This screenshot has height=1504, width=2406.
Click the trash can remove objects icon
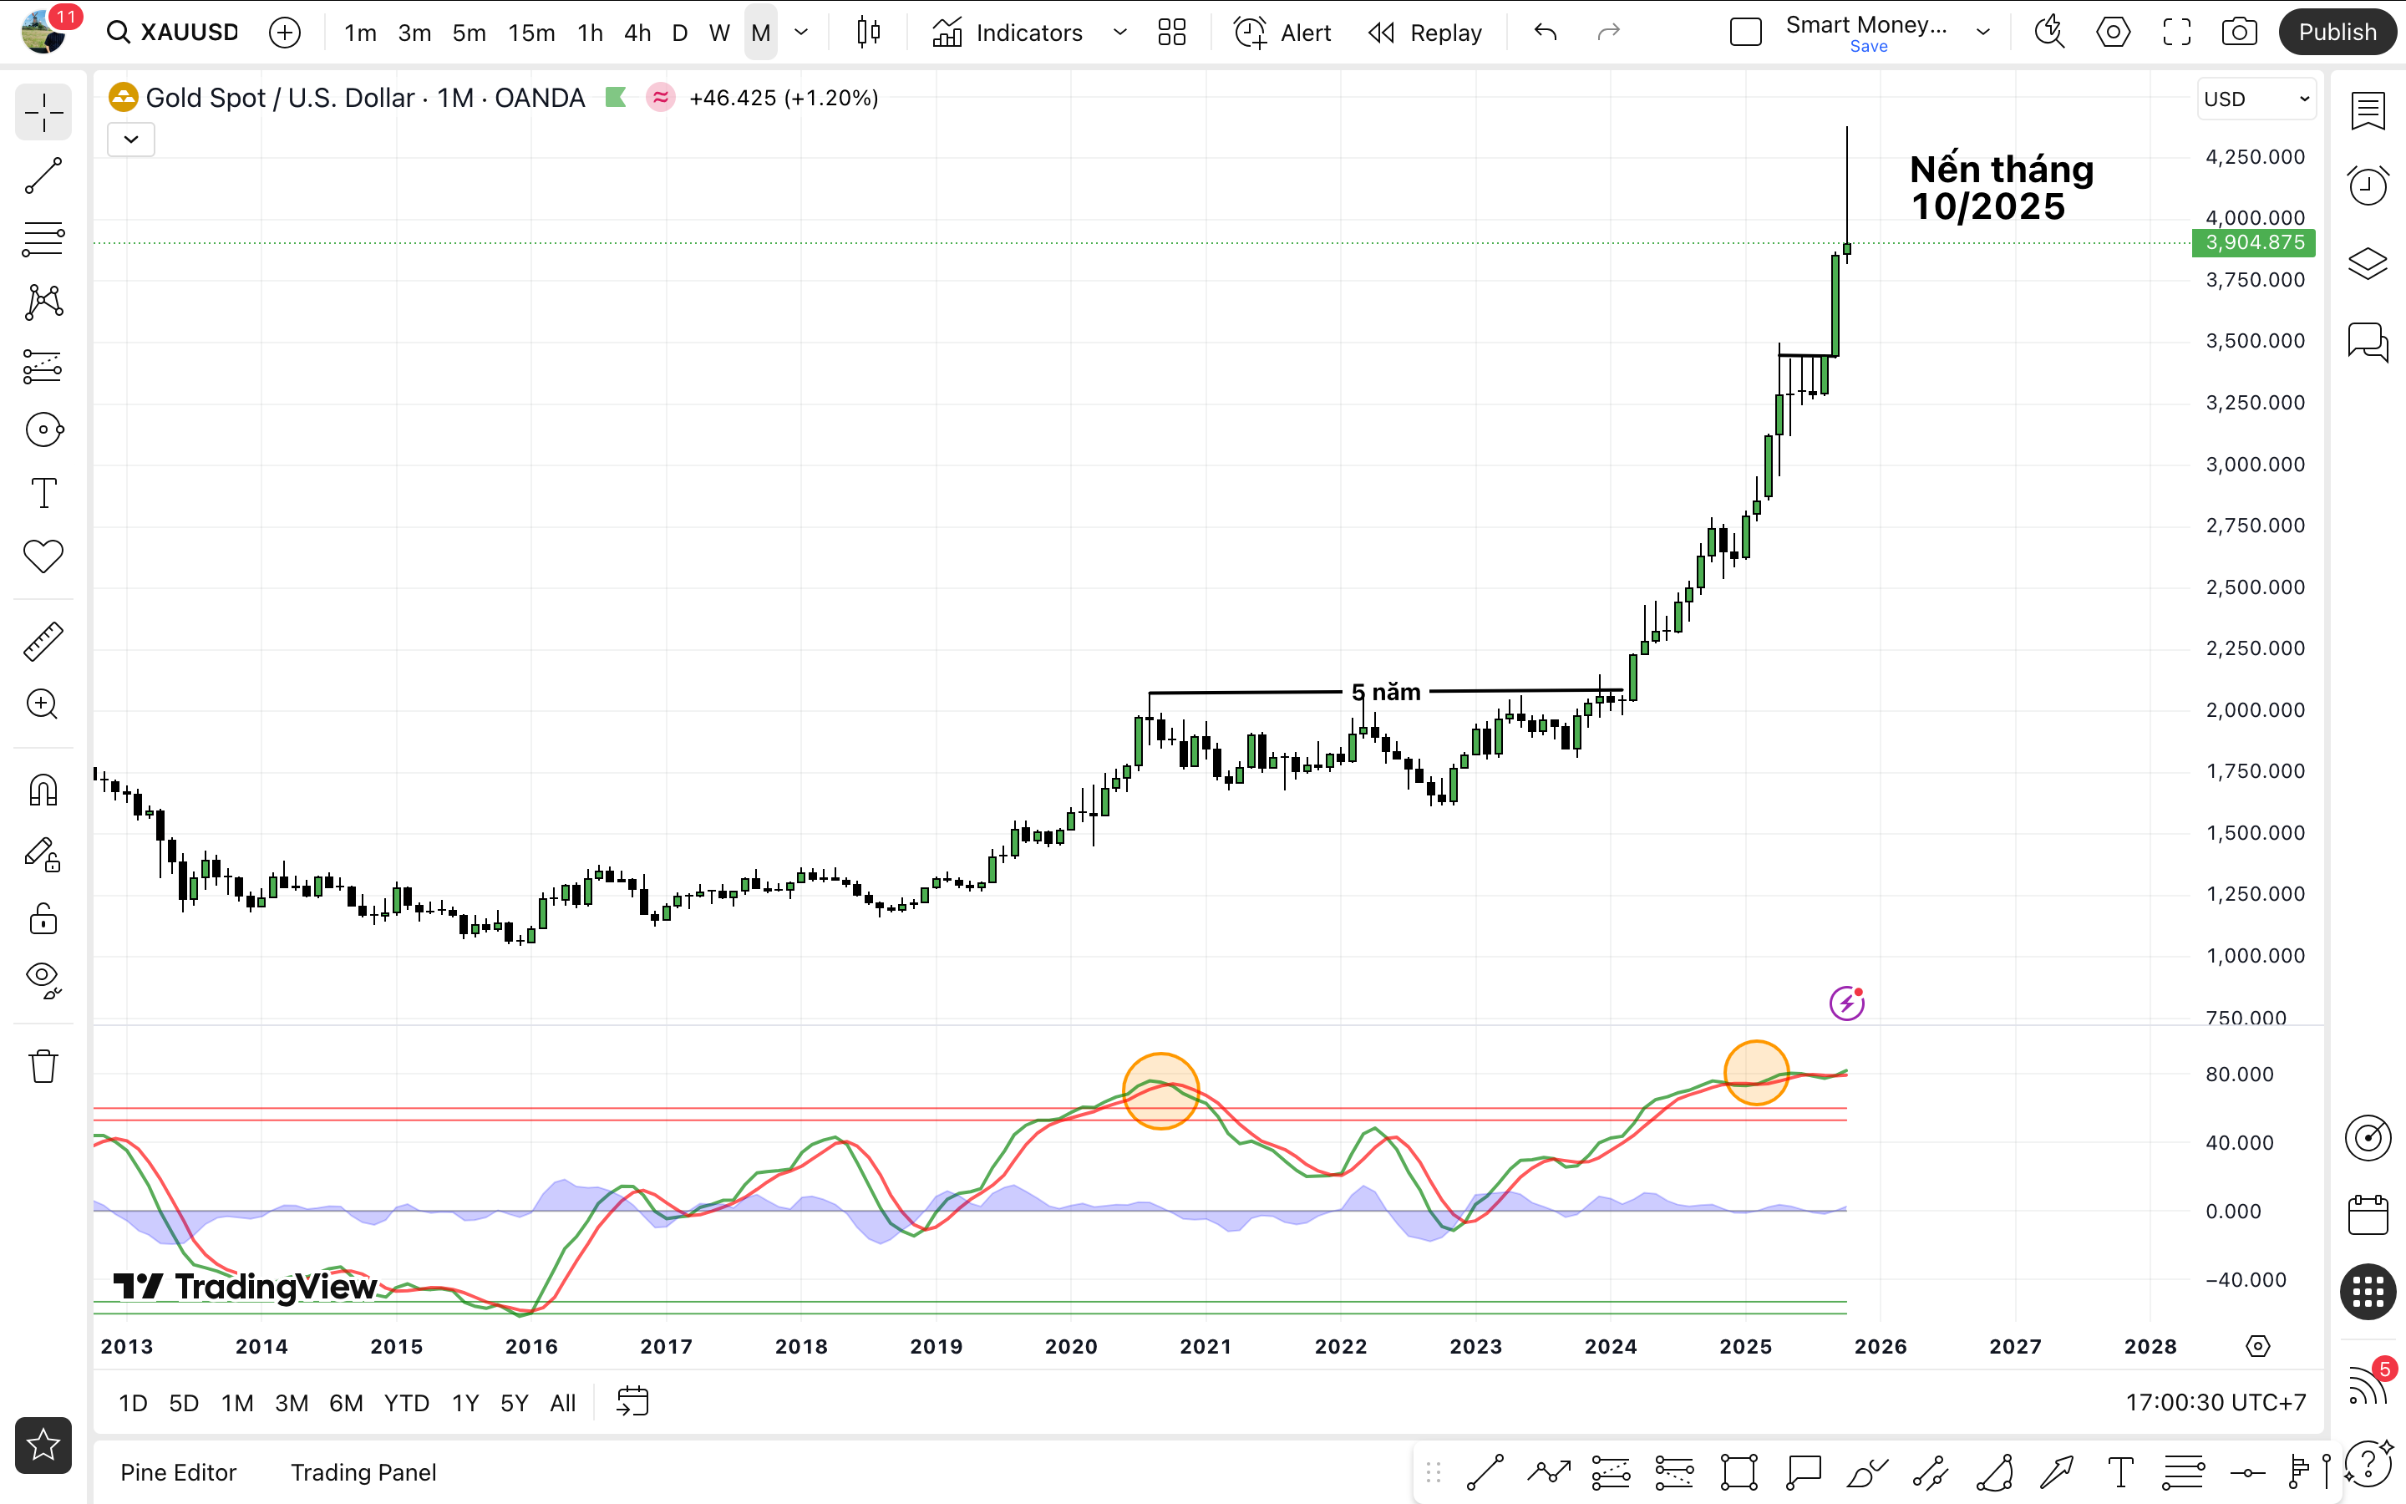pos(43,1065)
